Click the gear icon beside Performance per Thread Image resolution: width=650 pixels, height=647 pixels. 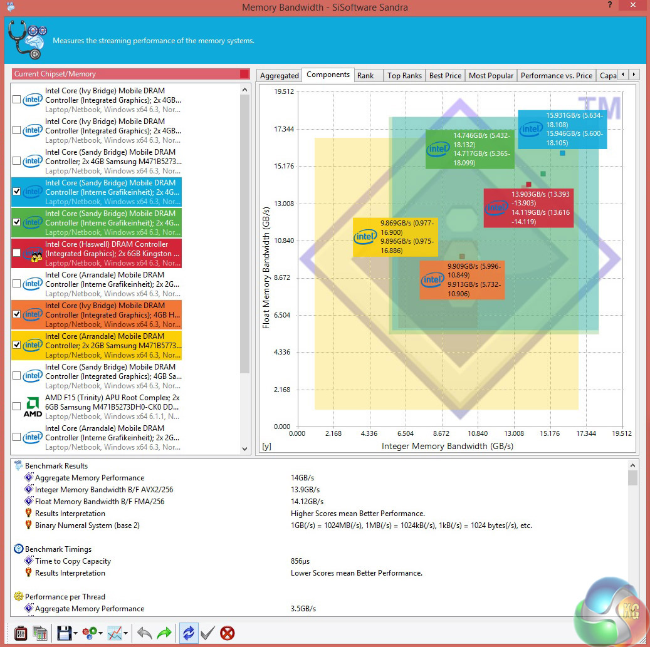(x=18, y=596)
